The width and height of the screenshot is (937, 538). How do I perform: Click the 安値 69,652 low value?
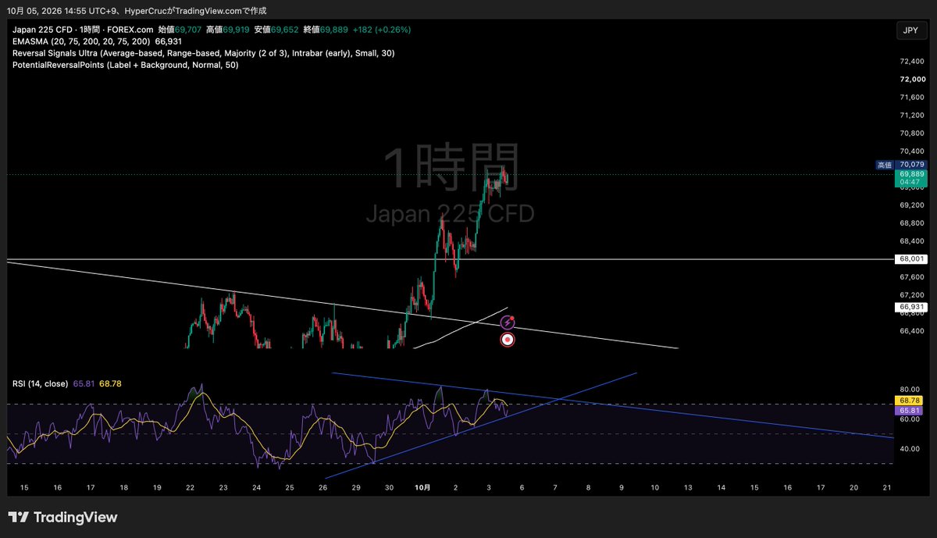tap(276, 30)
